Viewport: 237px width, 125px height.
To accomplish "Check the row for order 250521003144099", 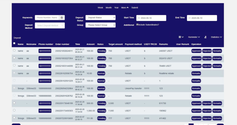I will click(14, 65).
